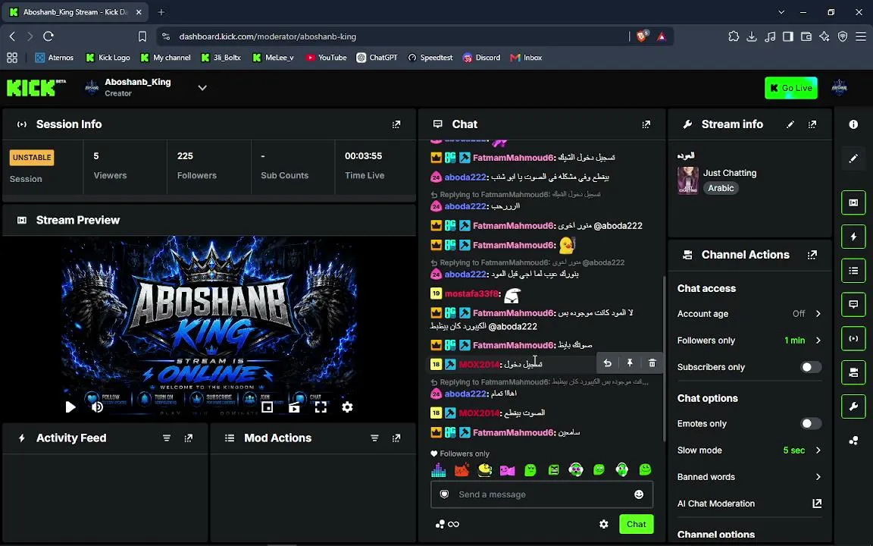873x546 pixels.
Task: Open stream preview settings gear
Action: point(347,406)
